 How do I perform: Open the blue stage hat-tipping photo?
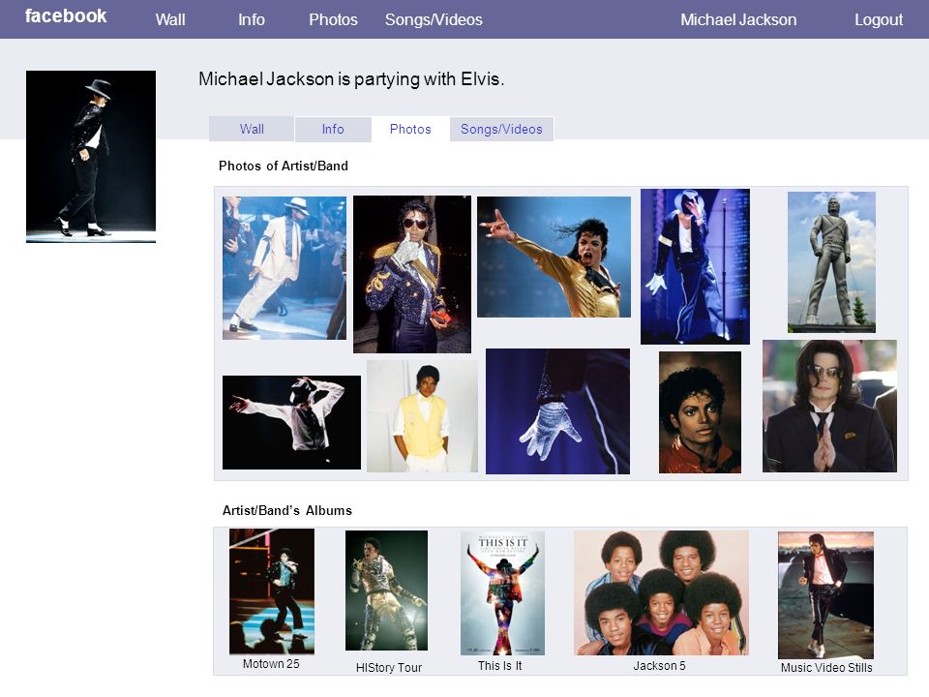pyautogui.click(x=695, y=266)
